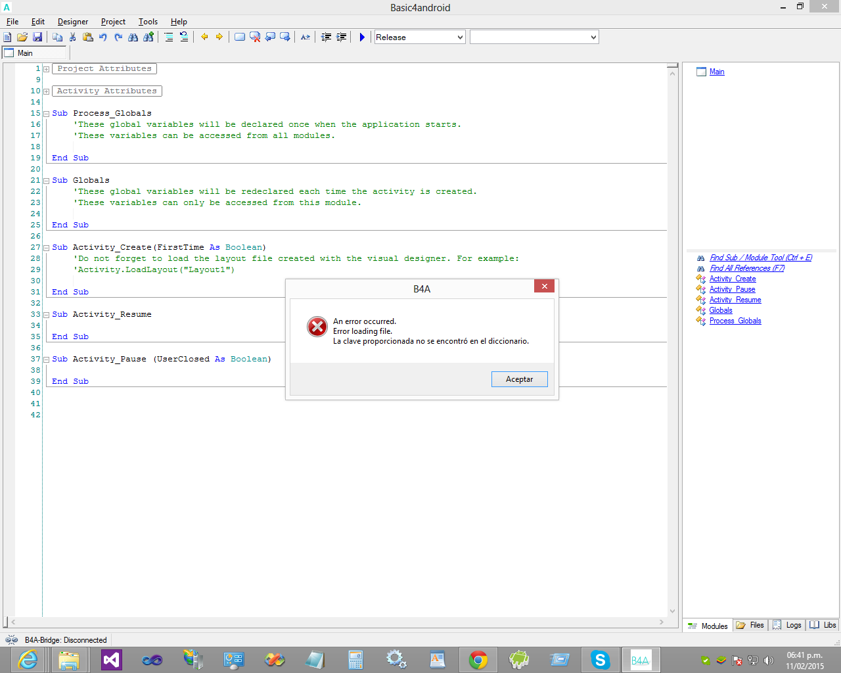Collapse the Sub Globals block
Viewport: 841px width, 673px height.
tap(47, 181)
